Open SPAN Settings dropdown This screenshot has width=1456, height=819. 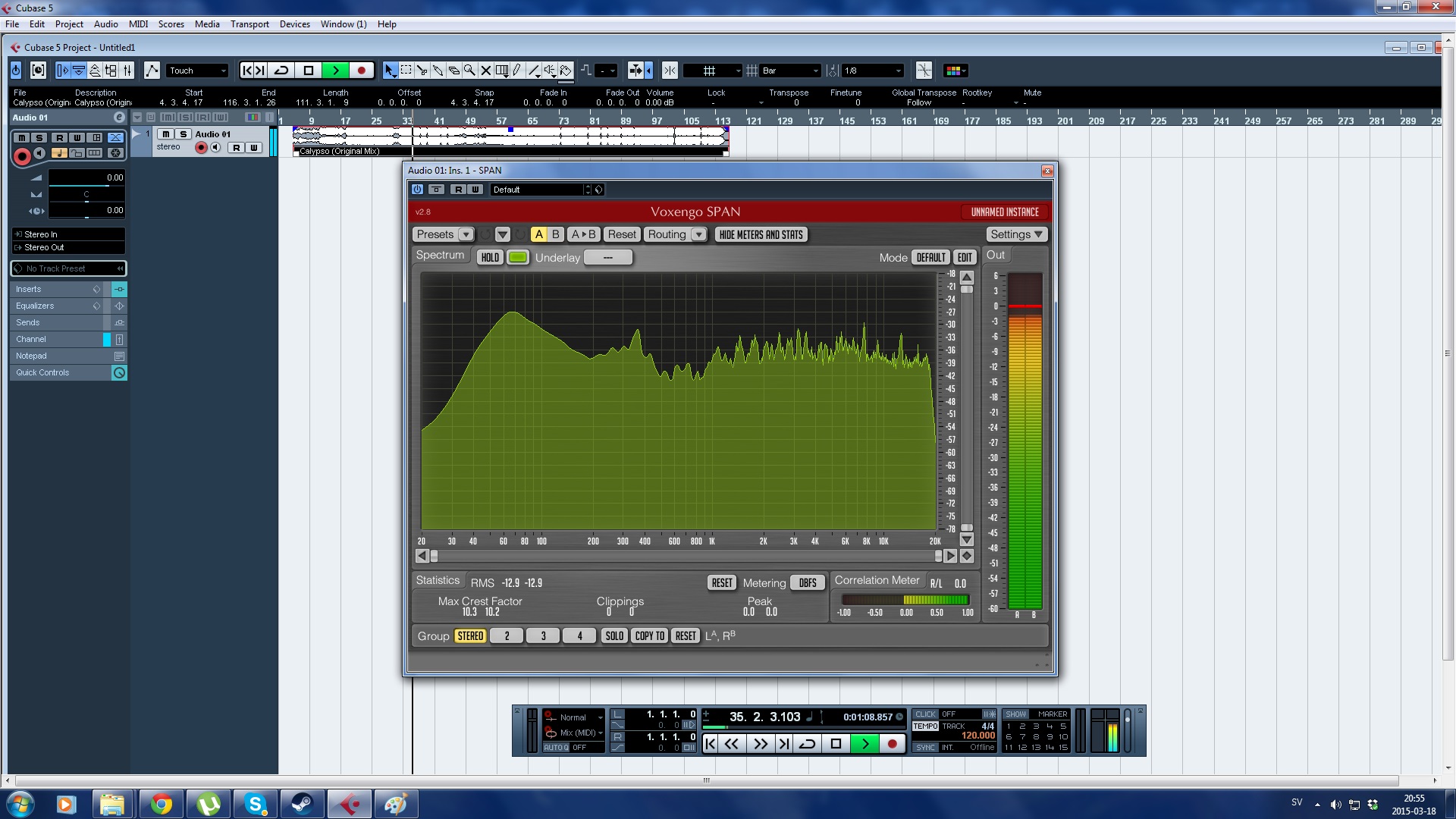pyautogui.click(x=1016, y=234)
